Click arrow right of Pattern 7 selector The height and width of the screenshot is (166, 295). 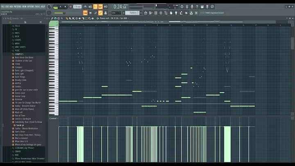pos(141,13)
